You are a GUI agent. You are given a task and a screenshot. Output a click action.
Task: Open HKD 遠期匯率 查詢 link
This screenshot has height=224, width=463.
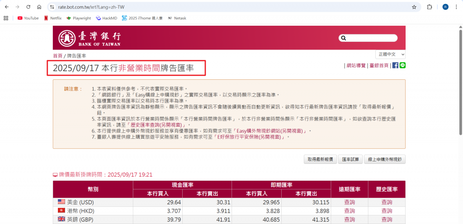[350, 211]
